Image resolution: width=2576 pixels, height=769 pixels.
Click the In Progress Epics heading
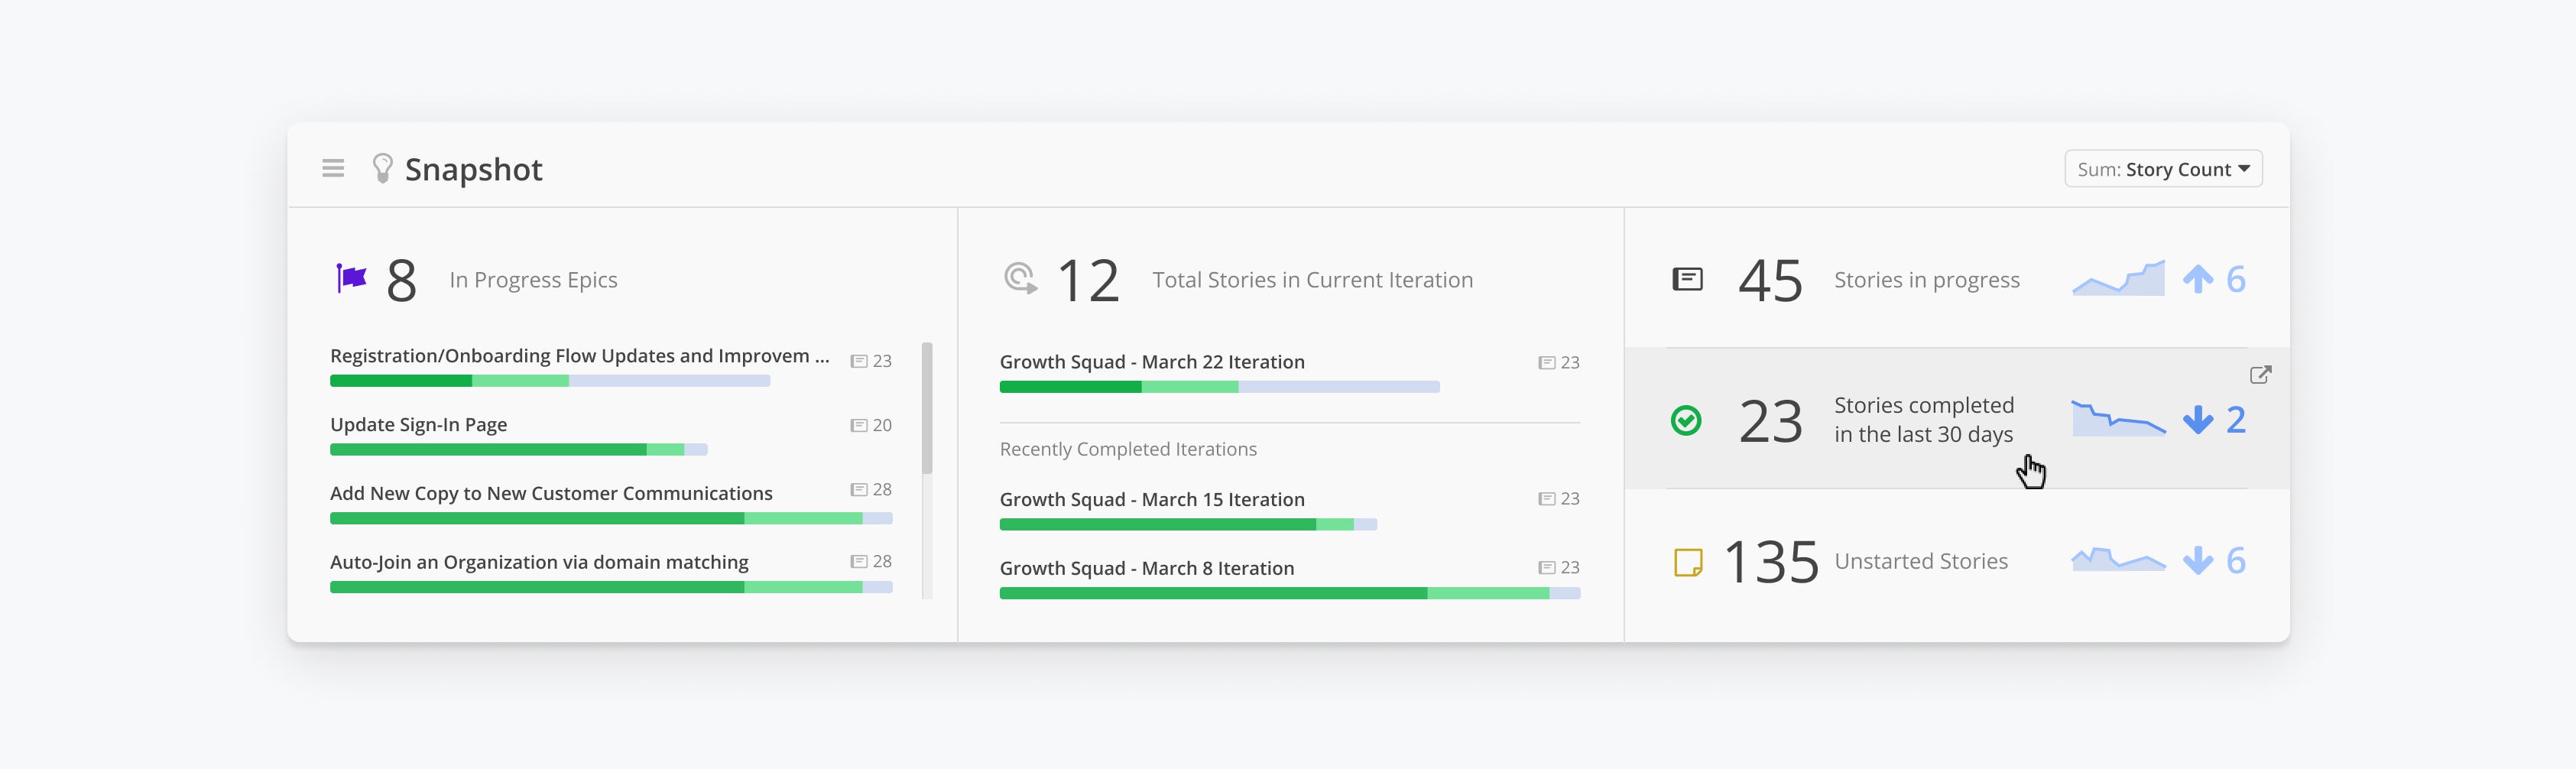point(533,280)
